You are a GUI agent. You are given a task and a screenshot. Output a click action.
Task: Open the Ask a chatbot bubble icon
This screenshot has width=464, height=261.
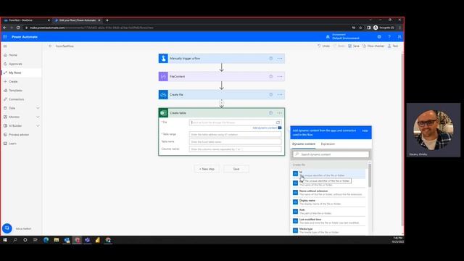click(x=7, y=228)
